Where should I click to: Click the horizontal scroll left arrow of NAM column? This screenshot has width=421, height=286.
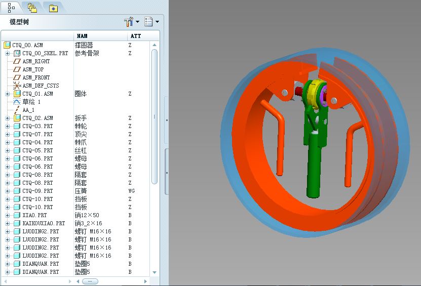click(x=78, y=281)
